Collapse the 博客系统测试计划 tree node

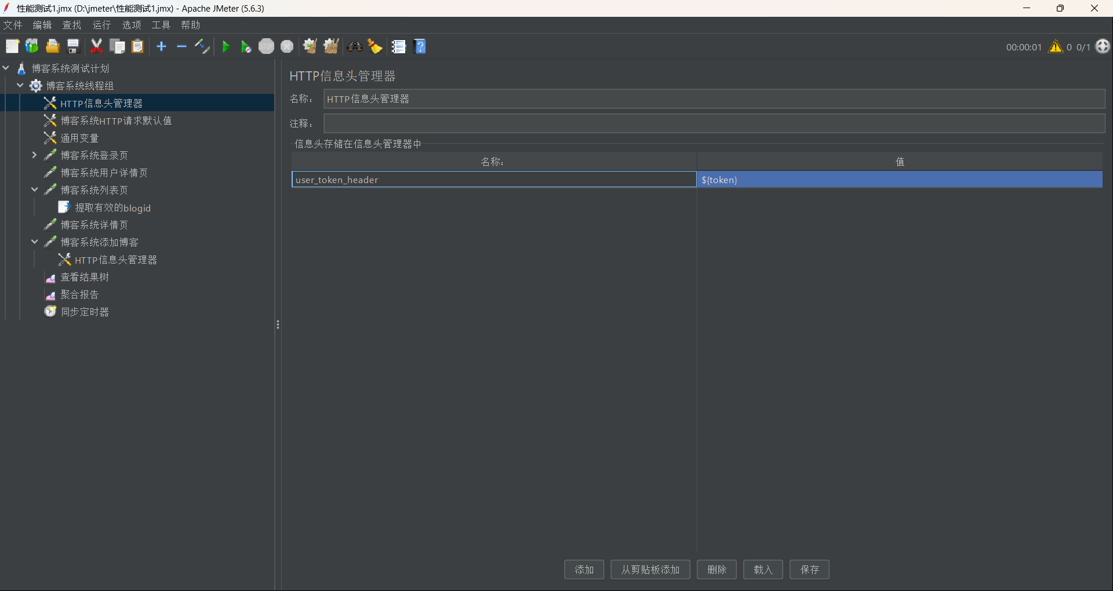point(6,68)
